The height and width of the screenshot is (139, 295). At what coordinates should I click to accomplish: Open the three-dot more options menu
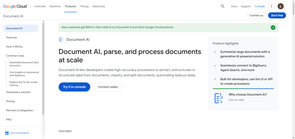coord(271,6)
